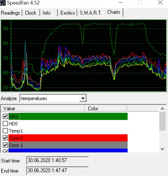Click the SpeedFan fan icon in title bar
The height and width of the screenshot is (176, 168).
pos(3,3)
